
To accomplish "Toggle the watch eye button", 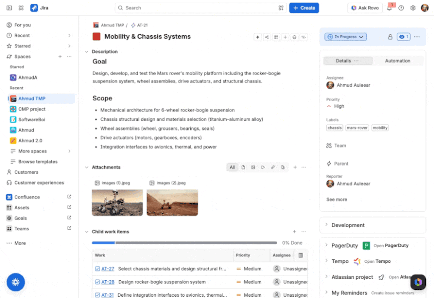I will pos(404,37).
